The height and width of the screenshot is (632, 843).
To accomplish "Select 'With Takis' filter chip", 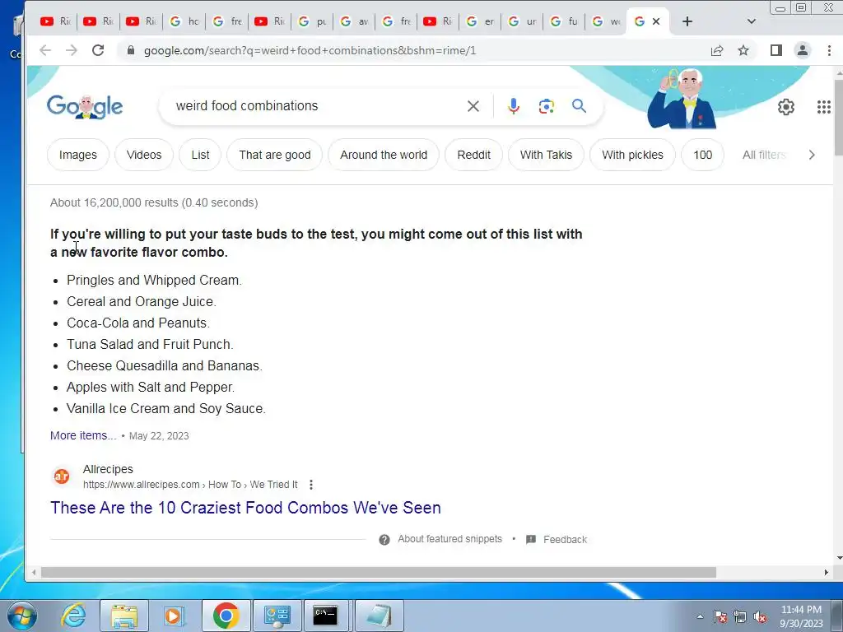I will tap(546, 155).
